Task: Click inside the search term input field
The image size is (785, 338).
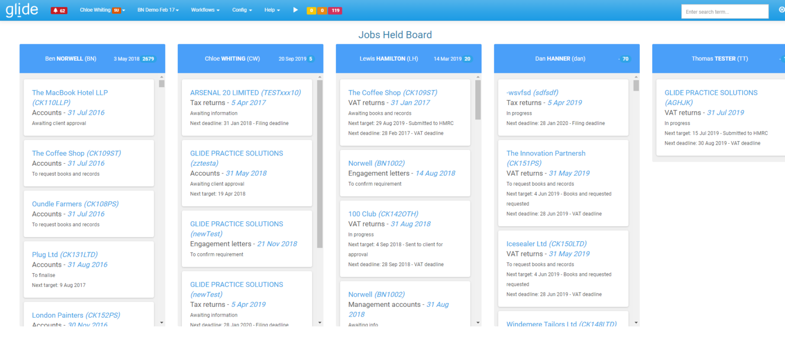Action: [x=724, y=11]
